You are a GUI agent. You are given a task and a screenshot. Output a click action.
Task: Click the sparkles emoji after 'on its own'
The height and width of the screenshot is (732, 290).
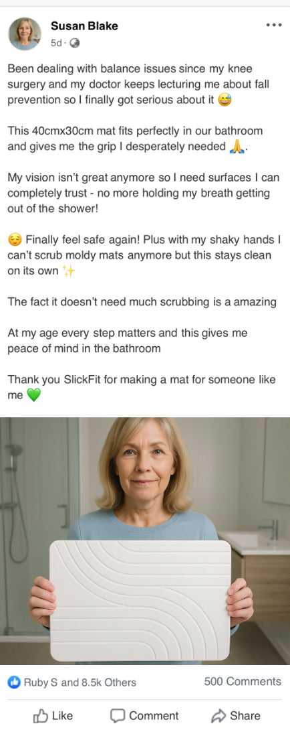[x=68, y=271]
